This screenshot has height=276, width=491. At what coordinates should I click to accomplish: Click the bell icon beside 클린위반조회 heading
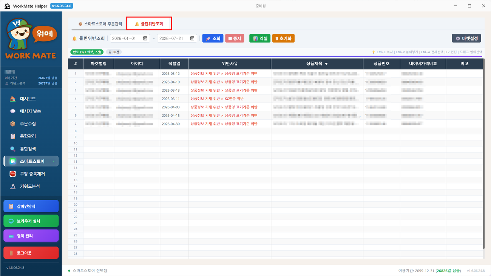click(x=74, y=39)
